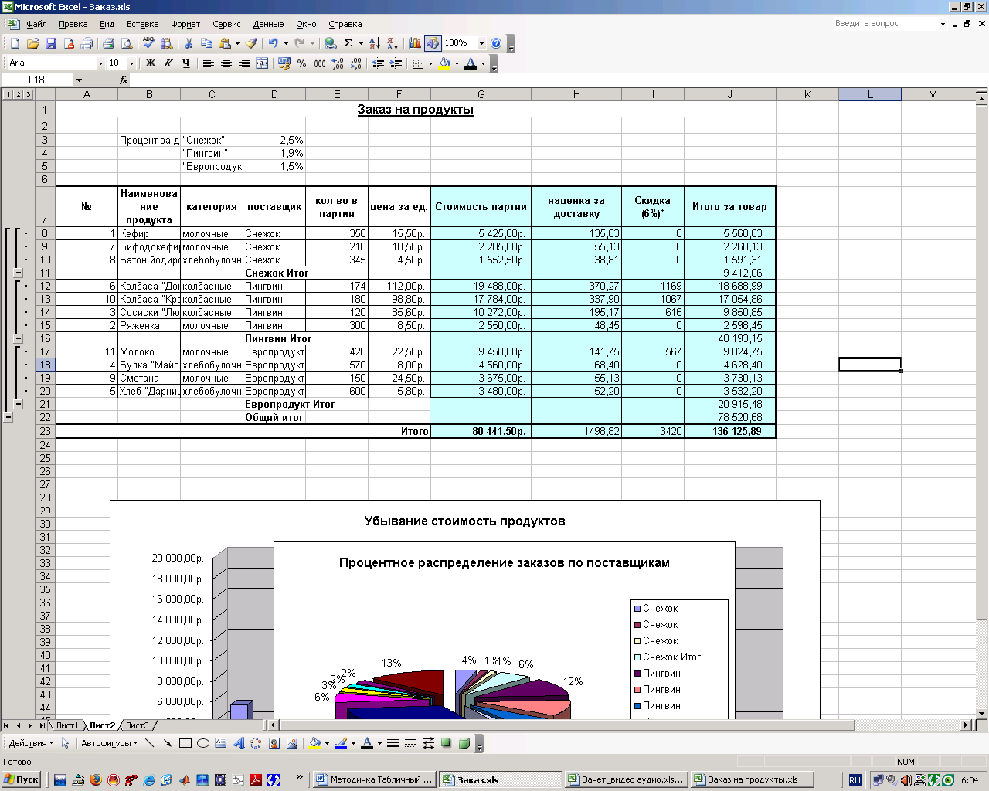Open the font size dropdown
The image size is (989, 791).
click(x=131, y=63)
